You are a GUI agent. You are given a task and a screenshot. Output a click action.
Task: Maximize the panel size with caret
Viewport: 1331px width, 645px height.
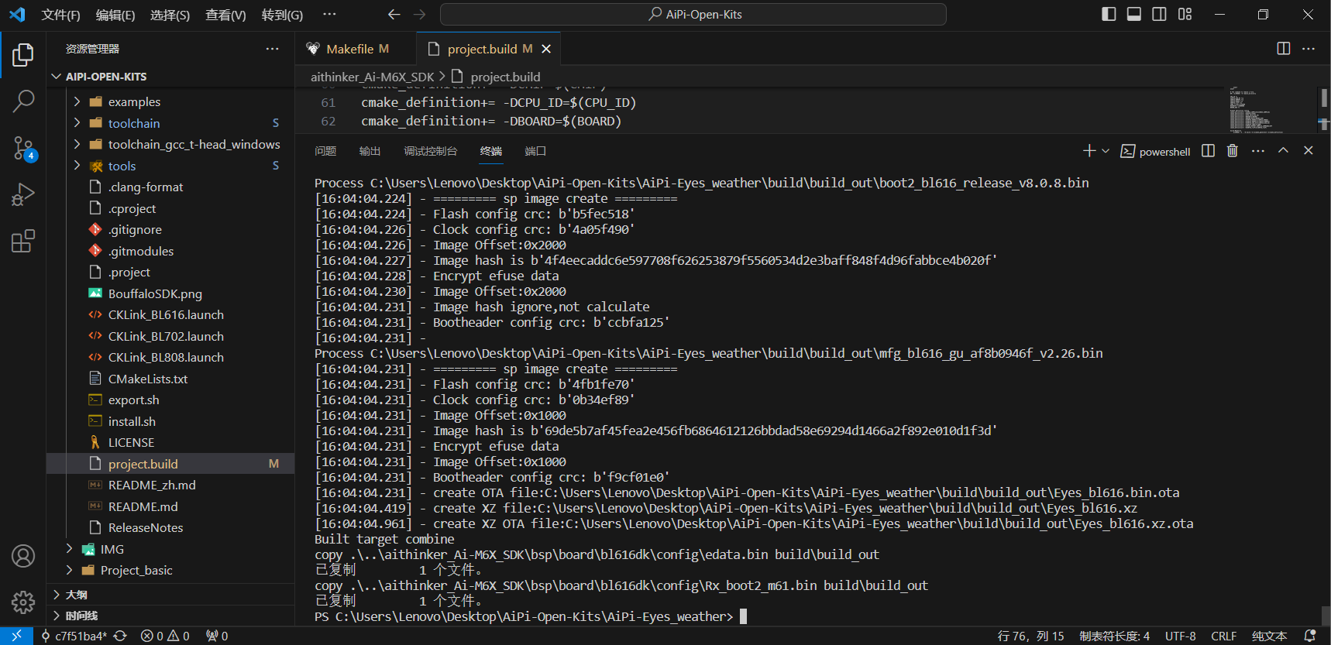tap(1283, 151)
